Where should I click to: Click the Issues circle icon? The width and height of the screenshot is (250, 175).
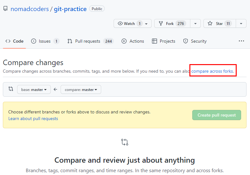34,41
